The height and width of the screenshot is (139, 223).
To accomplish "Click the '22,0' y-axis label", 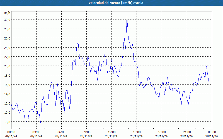I will 7,57.
